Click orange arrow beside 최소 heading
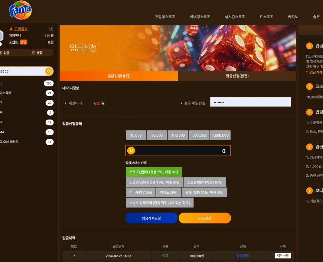Image resolution: width=323 pixels, height=262 pixels. point(309,86)
